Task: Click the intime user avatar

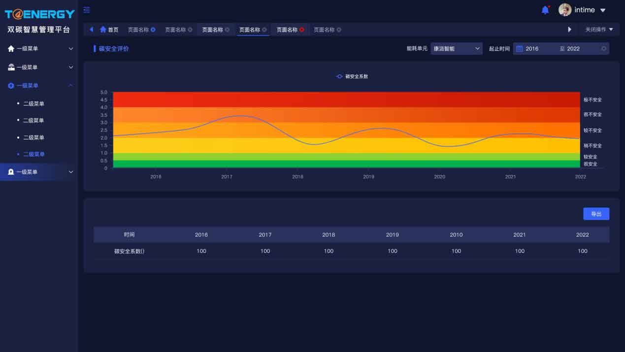Action: [x=565, y=10]
